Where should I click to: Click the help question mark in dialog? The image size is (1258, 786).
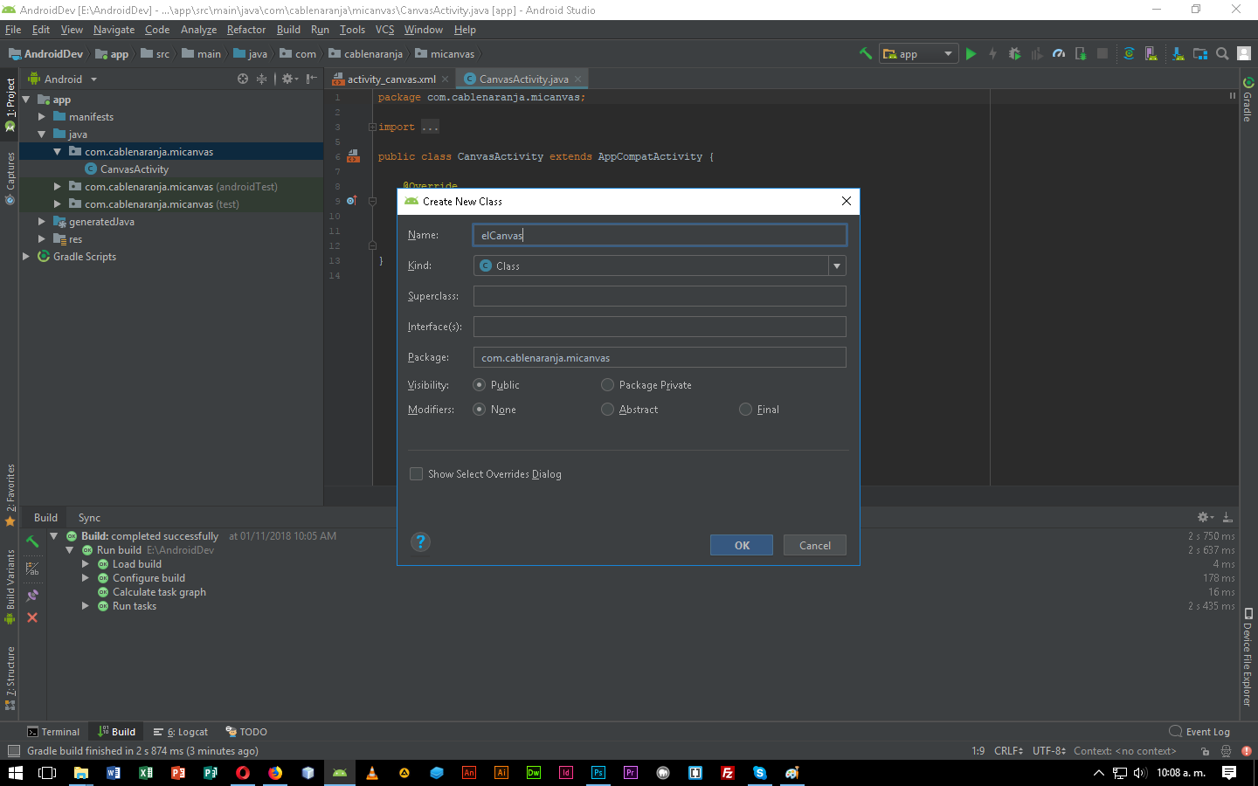[x=420, y=542]
